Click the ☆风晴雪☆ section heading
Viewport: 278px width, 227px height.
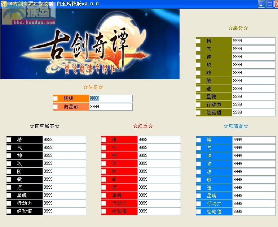tap(236, 126)
